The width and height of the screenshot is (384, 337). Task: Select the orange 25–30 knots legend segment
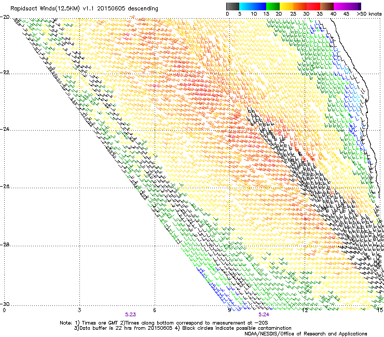(x=300, y=6)
